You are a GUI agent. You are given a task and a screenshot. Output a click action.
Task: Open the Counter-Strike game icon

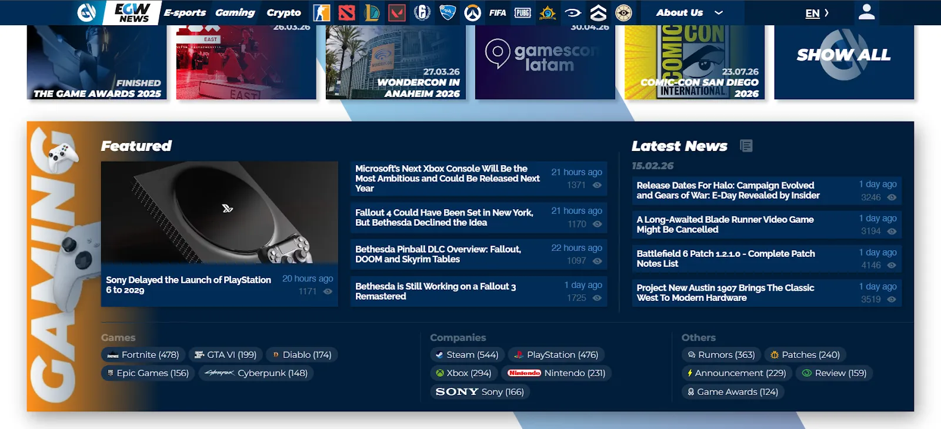tap(321, 12)
